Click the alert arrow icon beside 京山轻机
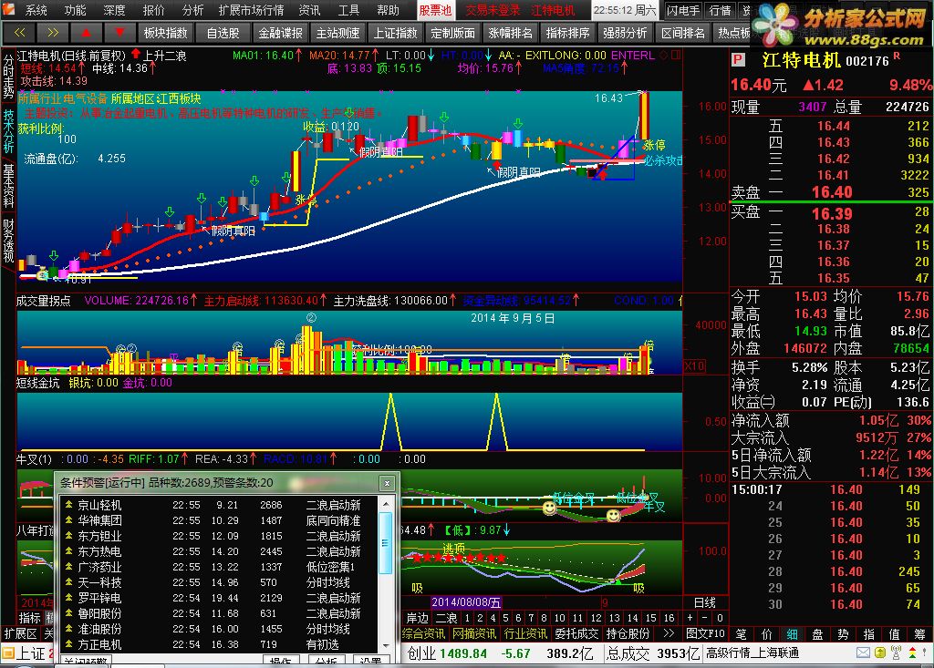Image resolution: width=934 pixels, height=668 pixels. tap(68, 505)
